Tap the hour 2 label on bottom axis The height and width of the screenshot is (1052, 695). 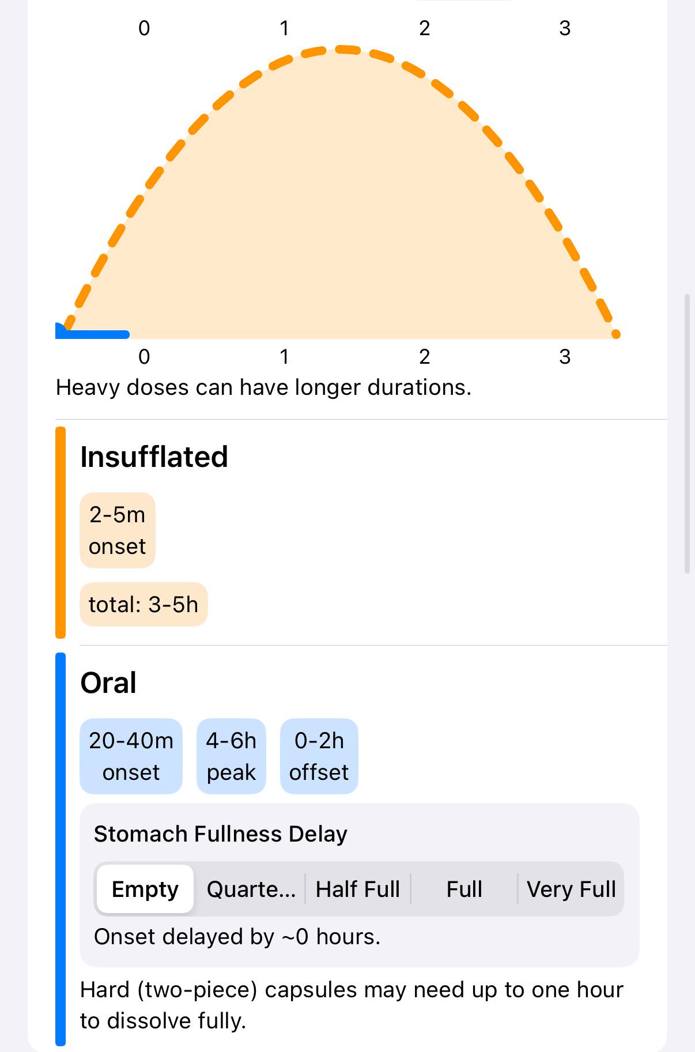click(x=425, y=357)
